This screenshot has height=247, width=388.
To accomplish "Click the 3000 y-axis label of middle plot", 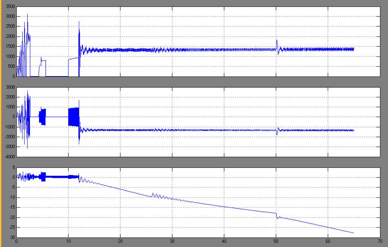I will 9,87.
